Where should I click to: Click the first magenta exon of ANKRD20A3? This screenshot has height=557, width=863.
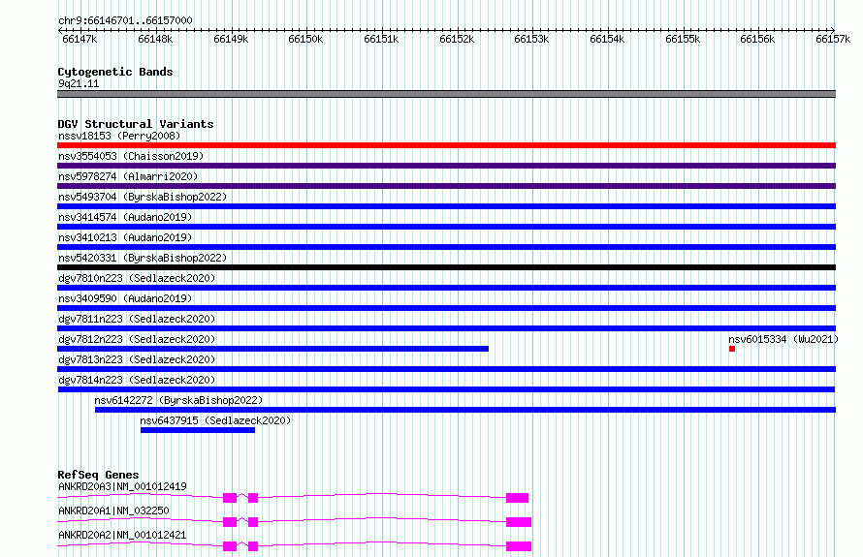(x=230, y=498)
